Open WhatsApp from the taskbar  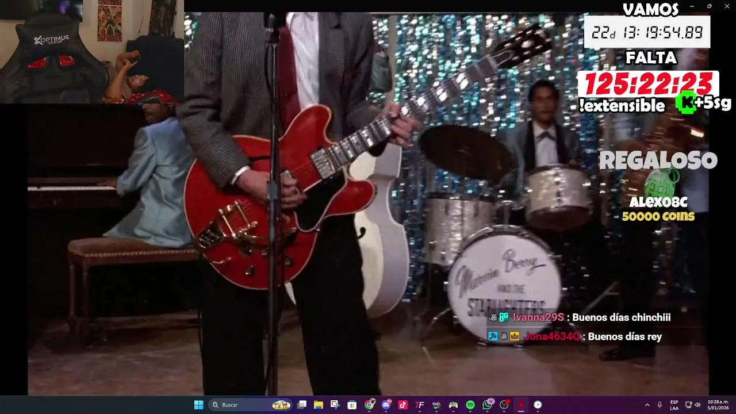click(488, 405)
